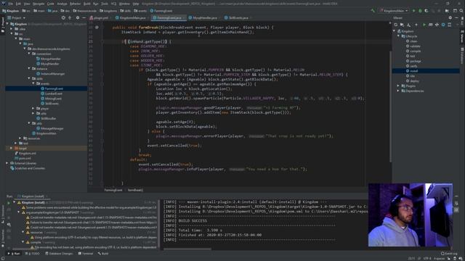465x261 pixels.
Task: Hide the Maven tool window
Action: (456, 17)
